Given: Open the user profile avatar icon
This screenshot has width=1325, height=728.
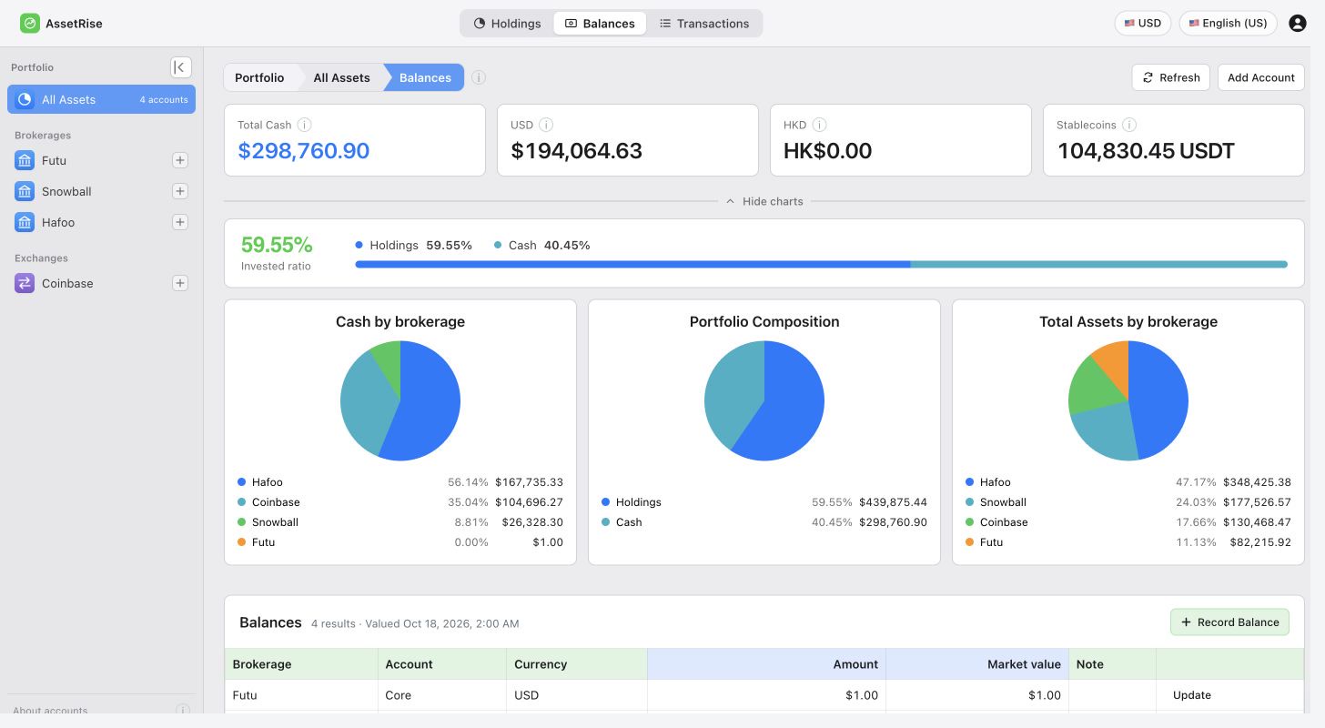Looking at the screenshot, I should point(1298,24).
